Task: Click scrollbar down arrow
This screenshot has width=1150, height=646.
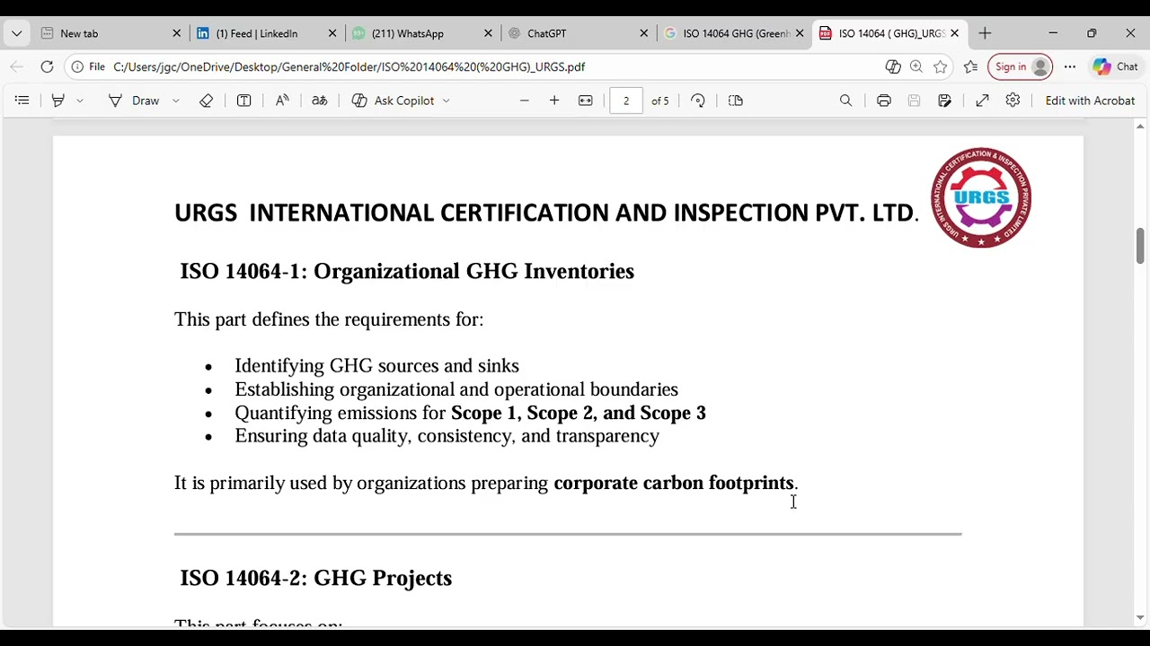Action: point(1140,618)
